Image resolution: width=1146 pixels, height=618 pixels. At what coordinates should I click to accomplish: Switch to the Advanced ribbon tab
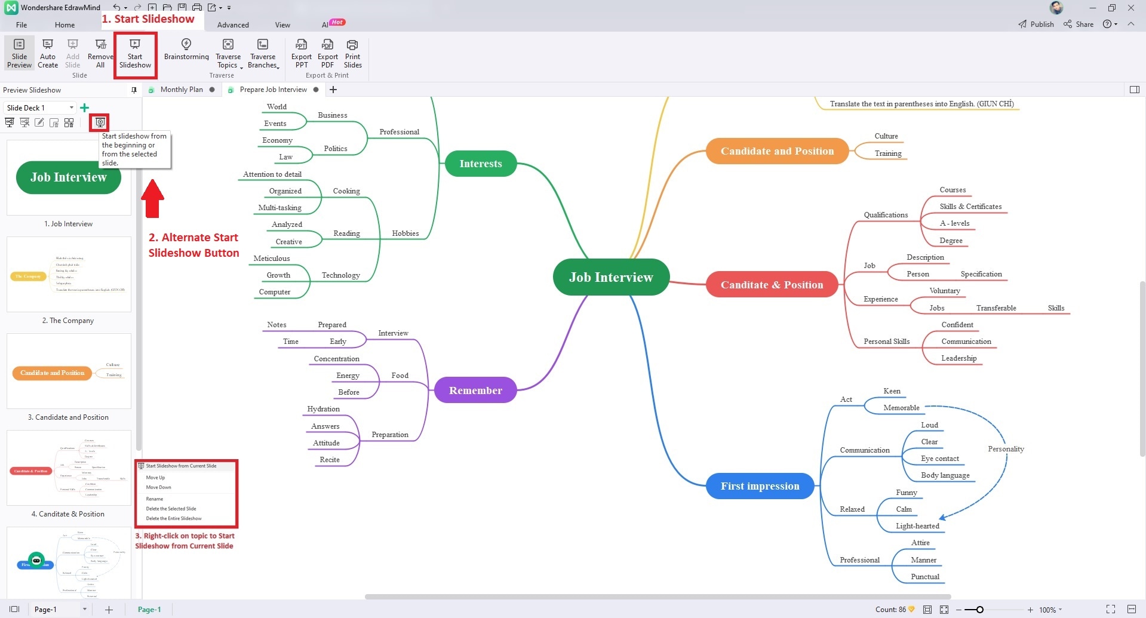[x=233, y=24]
